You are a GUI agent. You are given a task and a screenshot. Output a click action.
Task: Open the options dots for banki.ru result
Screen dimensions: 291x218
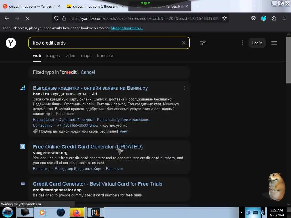point(184,88)
